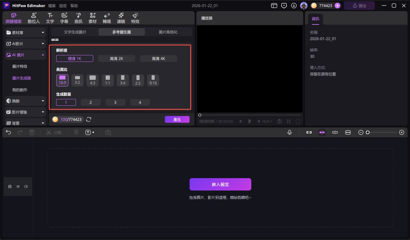Toggle track visibility eye icon

[x=18, y=186]
